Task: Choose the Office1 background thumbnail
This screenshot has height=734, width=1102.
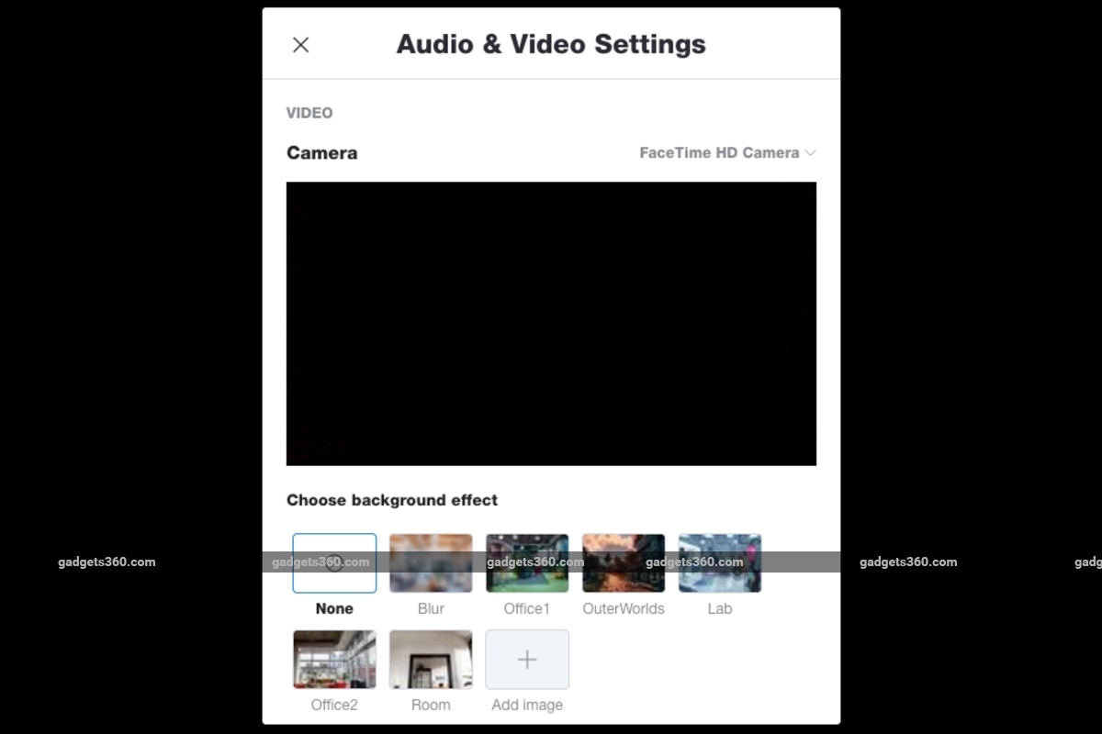Action: pos(527,563)
